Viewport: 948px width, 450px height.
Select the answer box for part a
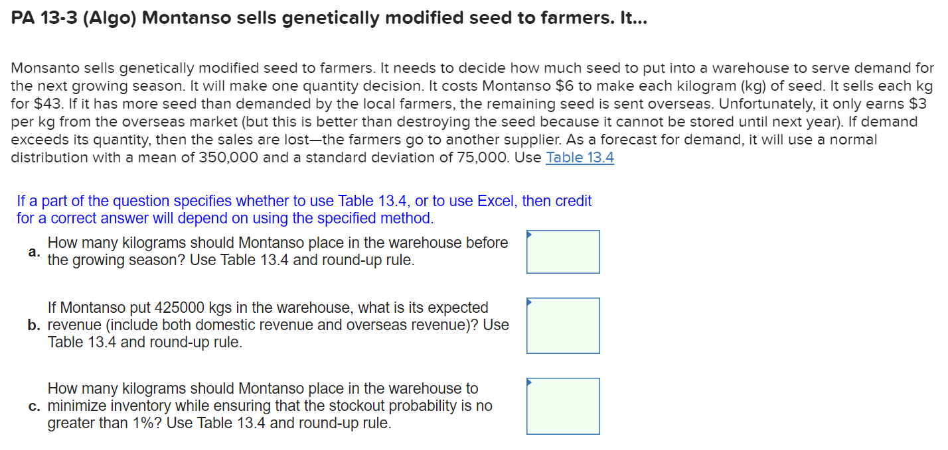[563, 252]
